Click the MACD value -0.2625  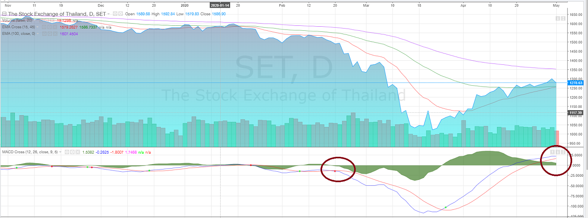pos(102,152)
